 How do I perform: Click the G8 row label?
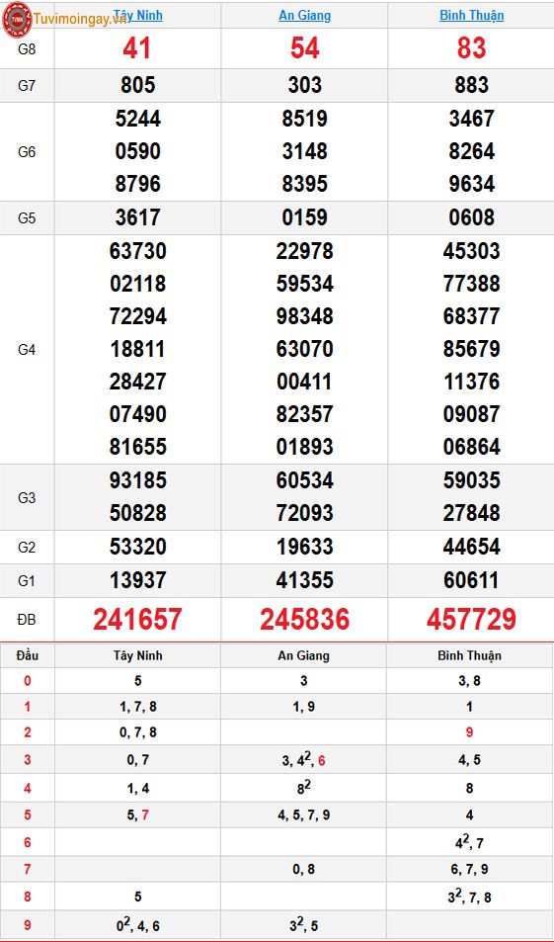point(27,48)
